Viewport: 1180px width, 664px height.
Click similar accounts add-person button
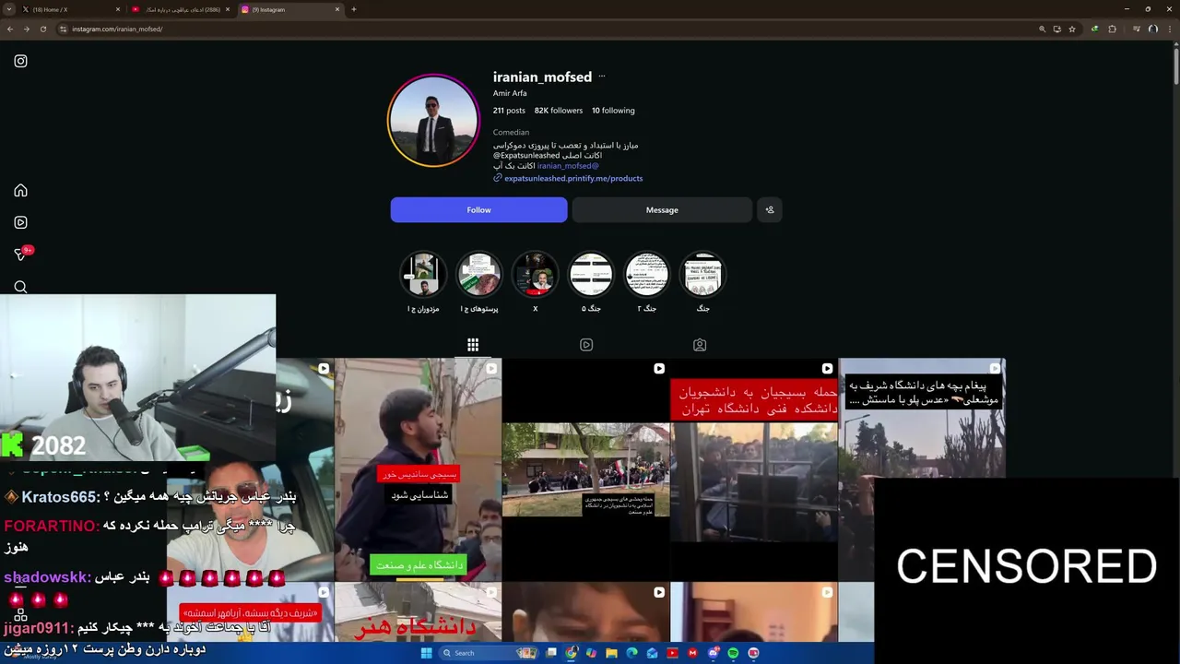(770, 209)
